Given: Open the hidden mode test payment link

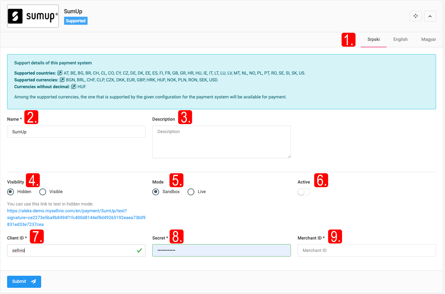Looking at the screenshot, I should (x=76, y=218).
